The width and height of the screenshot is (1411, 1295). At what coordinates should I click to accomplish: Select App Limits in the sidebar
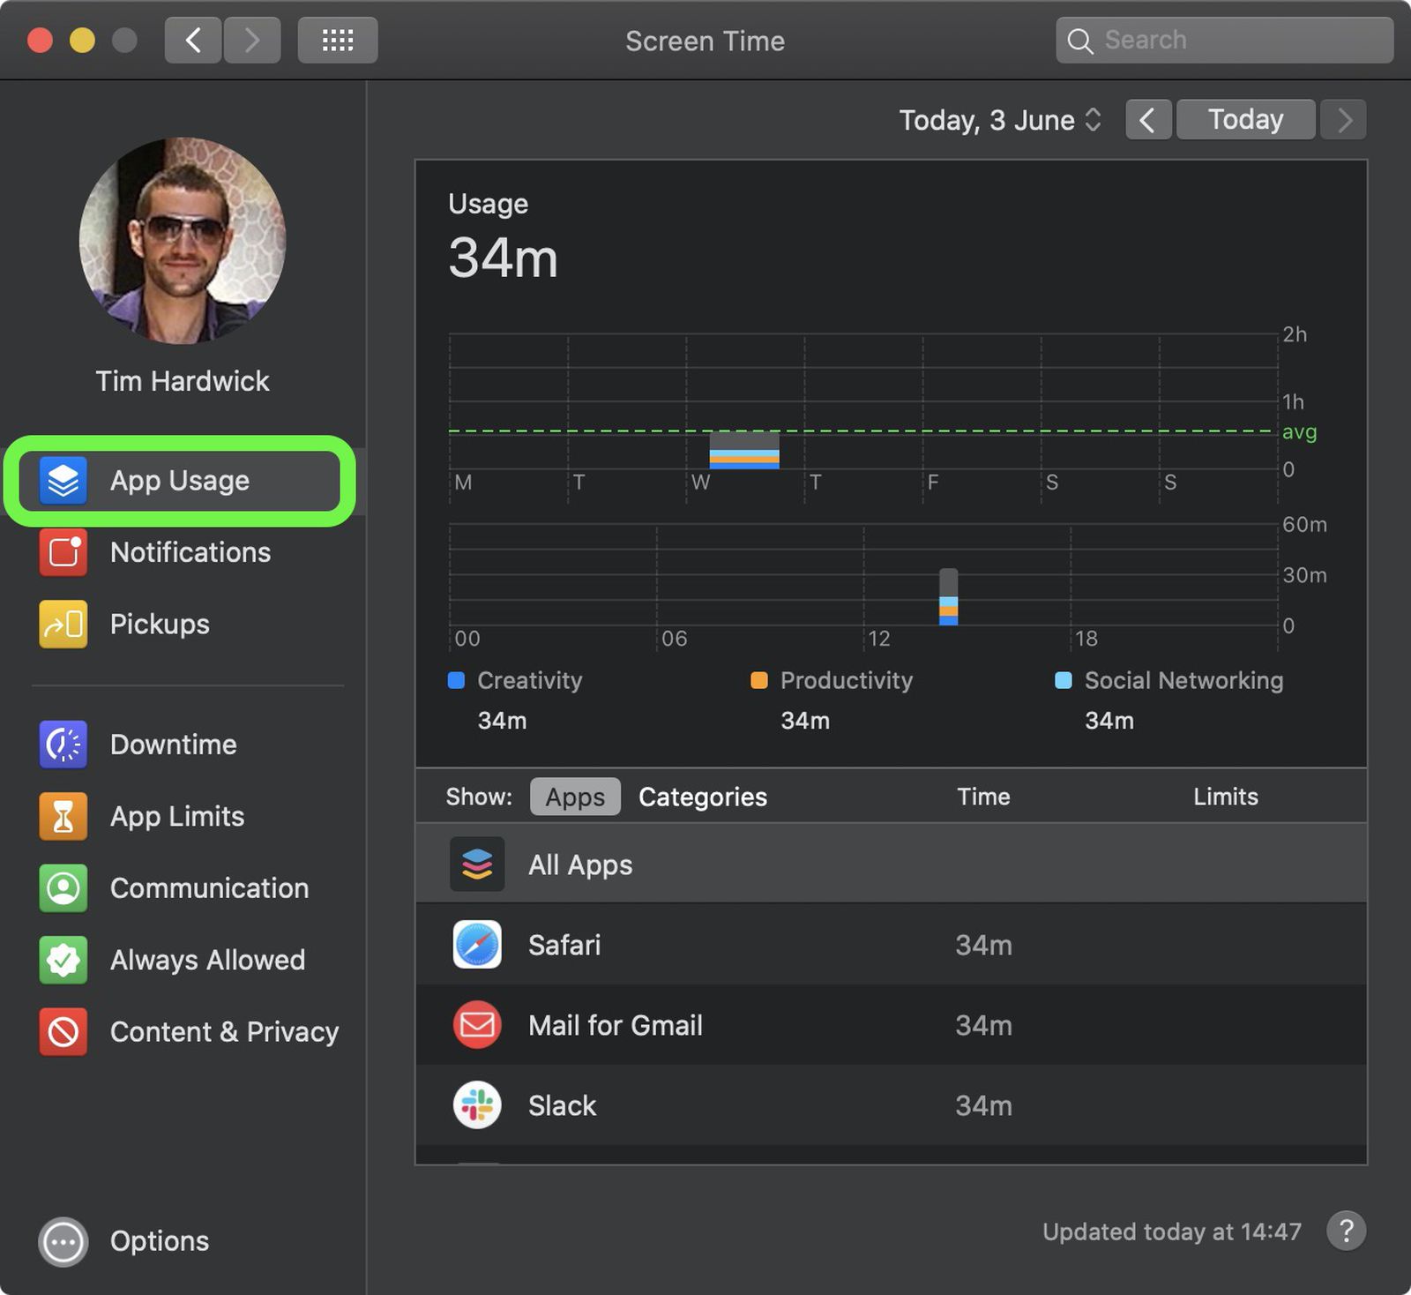pos(176,817)
